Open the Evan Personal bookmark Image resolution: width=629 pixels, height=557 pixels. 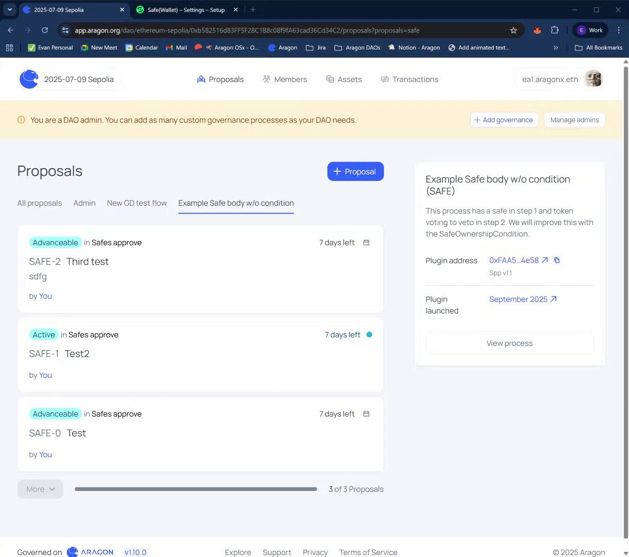tap(50, 47)
